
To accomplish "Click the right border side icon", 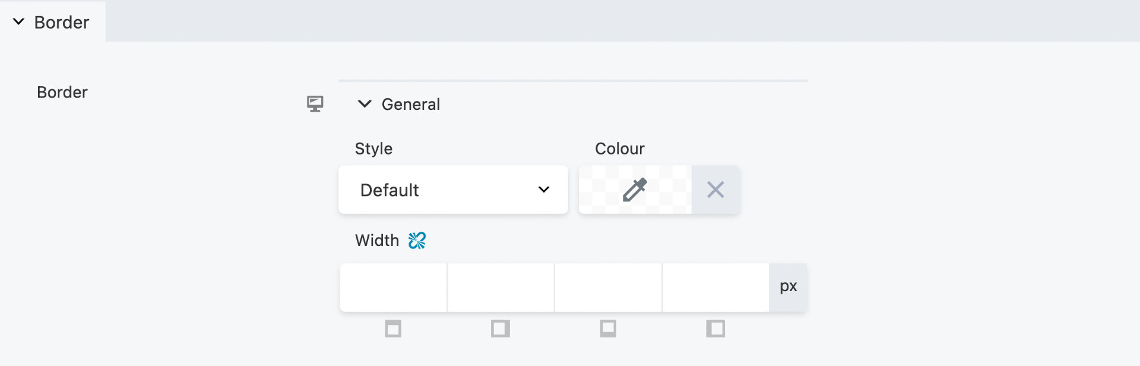I will point(501,329).
